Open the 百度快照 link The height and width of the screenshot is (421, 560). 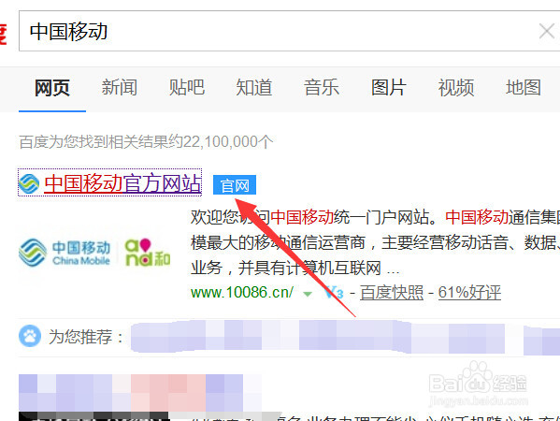[x=392, y=292]
